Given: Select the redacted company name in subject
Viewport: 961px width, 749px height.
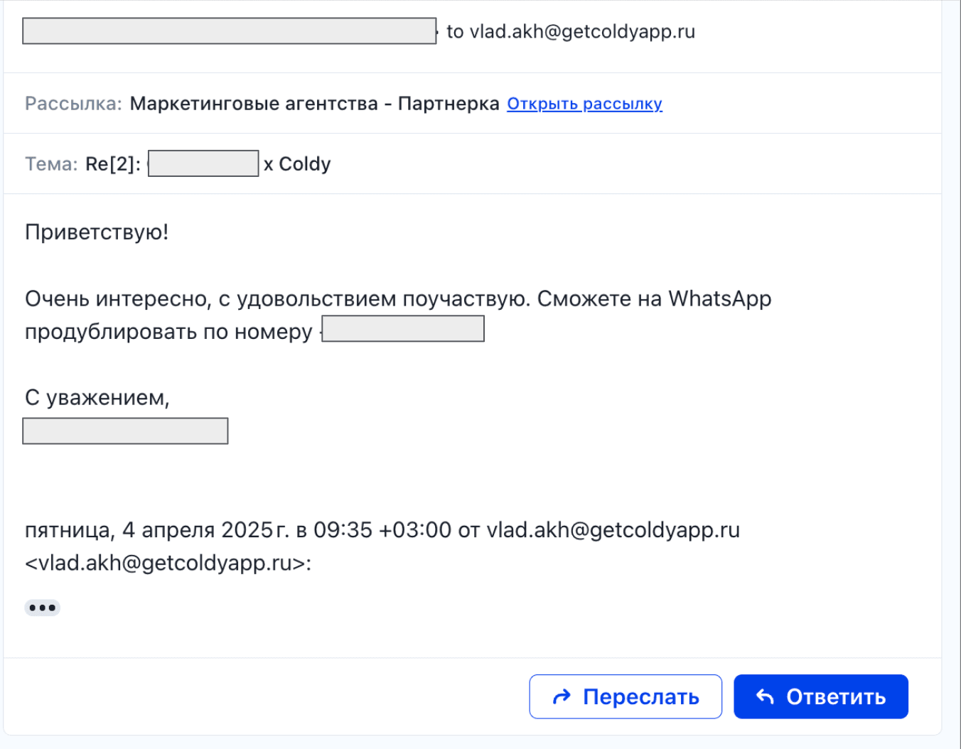Looking at the screenshot, I should (x=203, y=163).
